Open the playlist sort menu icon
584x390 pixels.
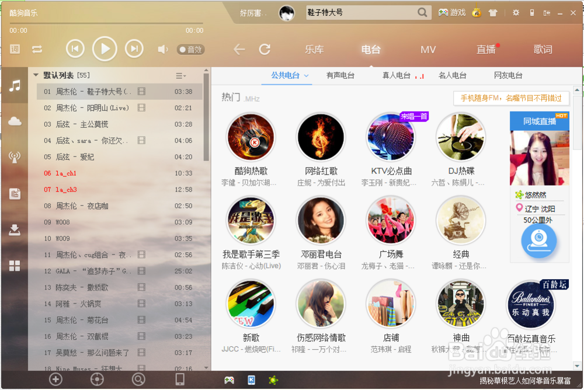(x=181, y=75)
